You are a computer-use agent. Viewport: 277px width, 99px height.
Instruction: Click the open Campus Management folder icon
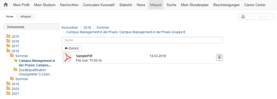(x=16, y=61)
